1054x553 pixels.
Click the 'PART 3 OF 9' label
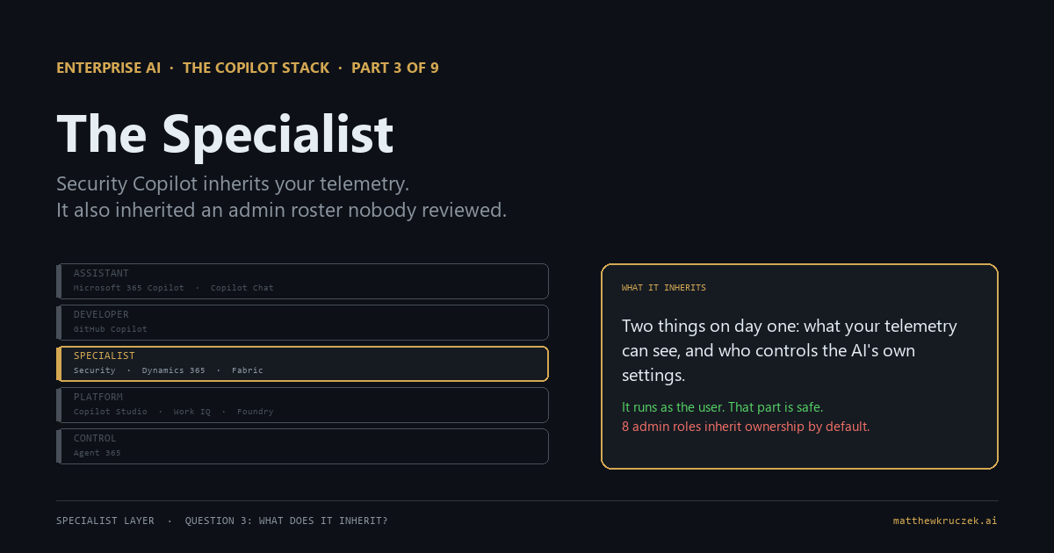tap(395, 68)
